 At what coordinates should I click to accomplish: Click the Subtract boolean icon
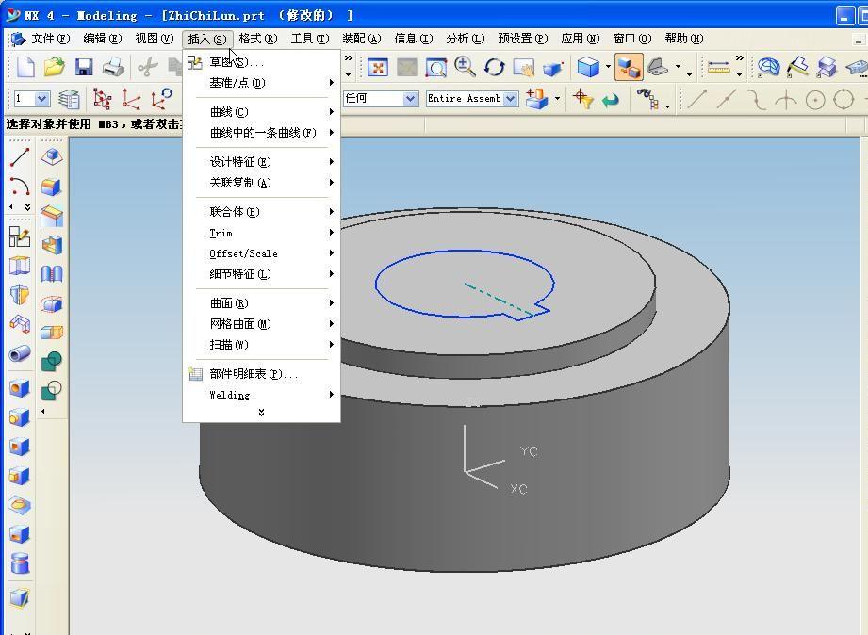coord(52,389)
